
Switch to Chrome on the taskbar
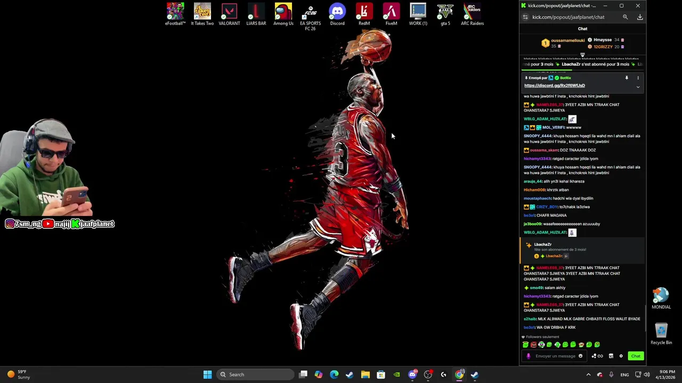click(459, 374)
